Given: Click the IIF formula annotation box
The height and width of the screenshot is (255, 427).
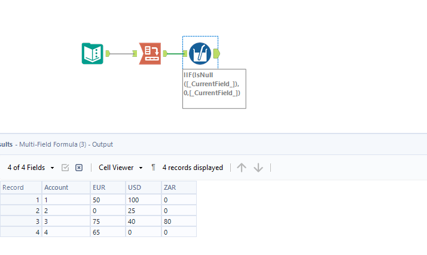Looking at the screenshot, I should [214, 88].
